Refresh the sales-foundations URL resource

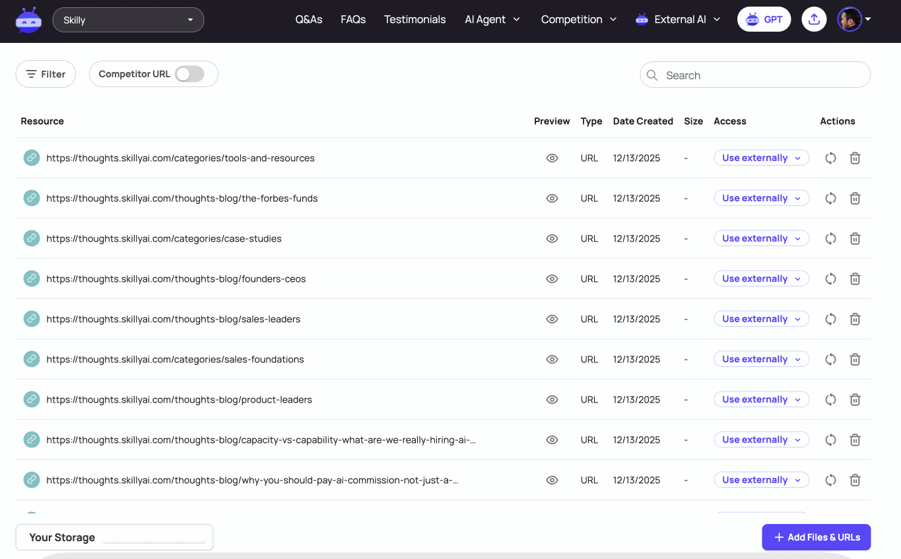pos(830,360)
